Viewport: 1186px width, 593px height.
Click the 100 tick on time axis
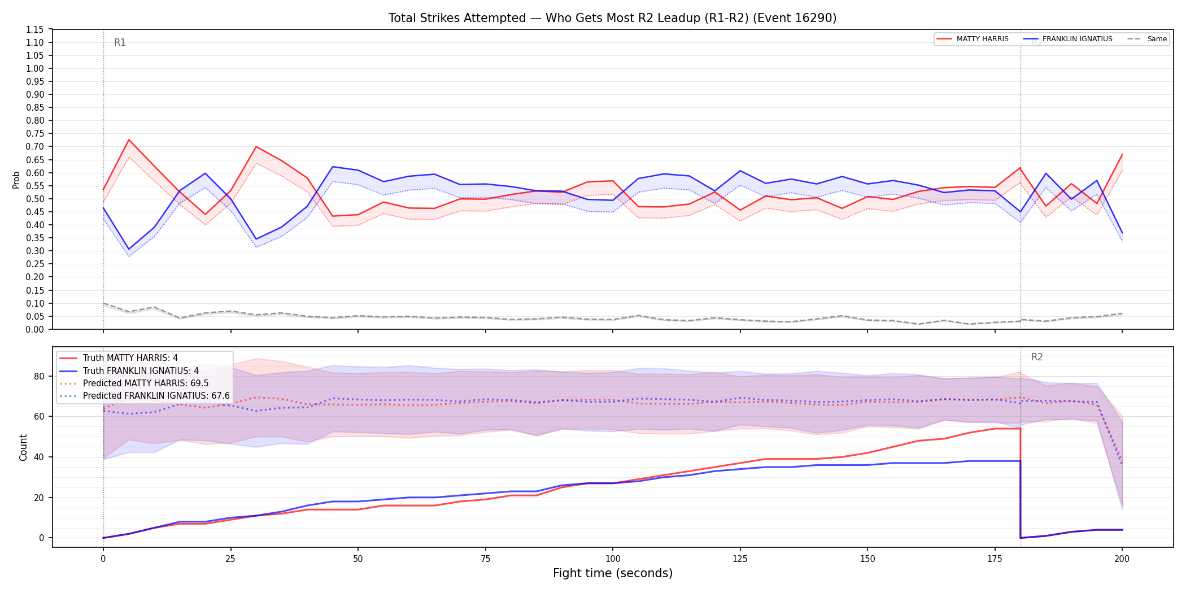(x=613, y=559)
